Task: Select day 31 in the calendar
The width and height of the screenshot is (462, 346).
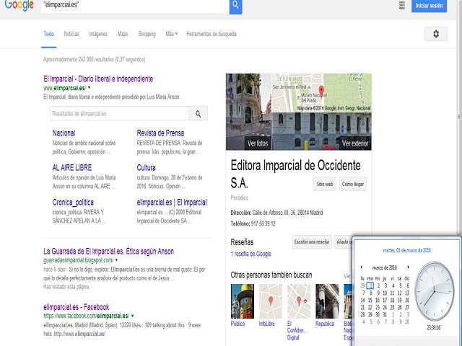Action: coord(385,314)
